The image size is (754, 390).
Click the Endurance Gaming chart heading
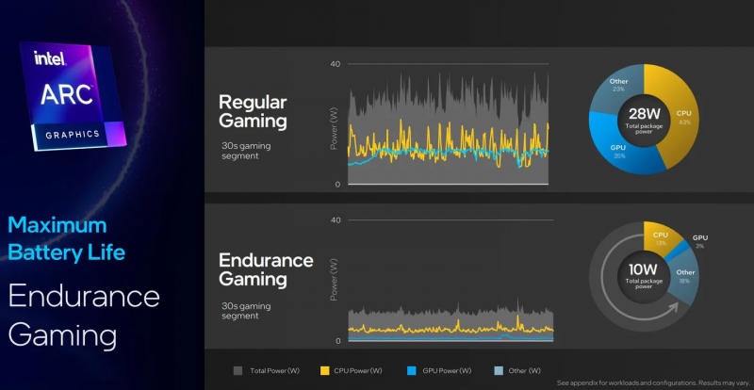click(266, 268)
